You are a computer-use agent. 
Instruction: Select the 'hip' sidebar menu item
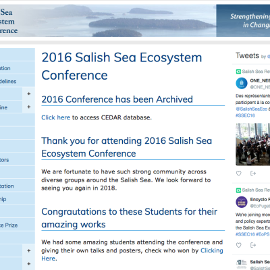(18, 199)
